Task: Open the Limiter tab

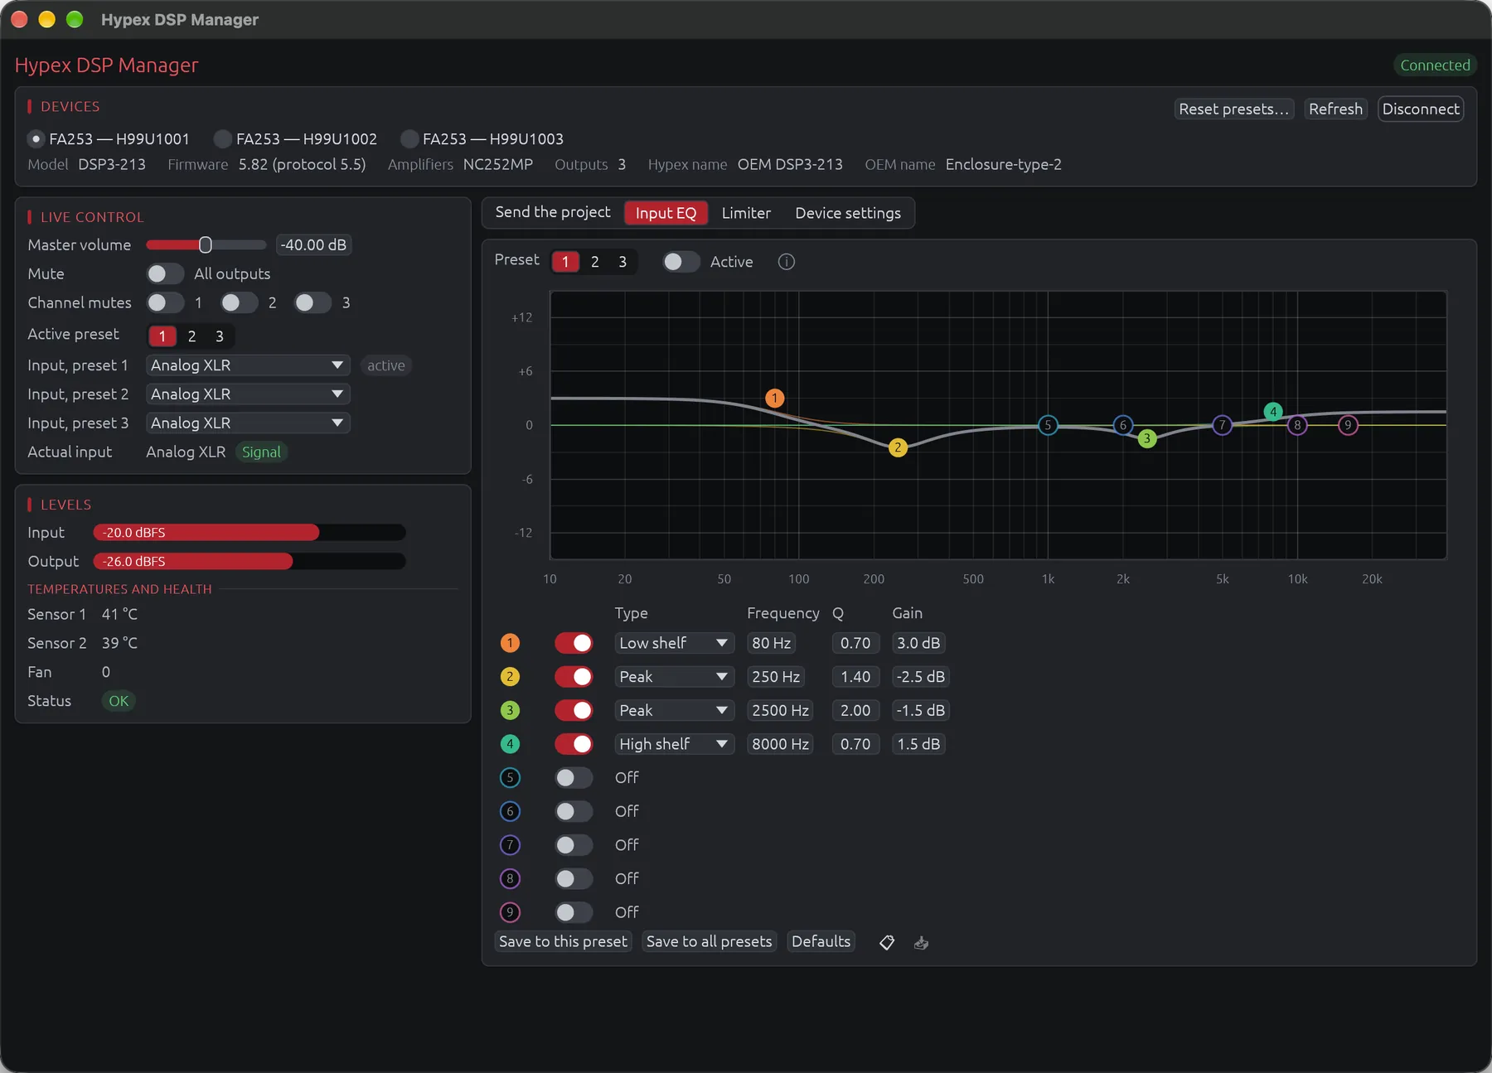Action: coord(746,213)
